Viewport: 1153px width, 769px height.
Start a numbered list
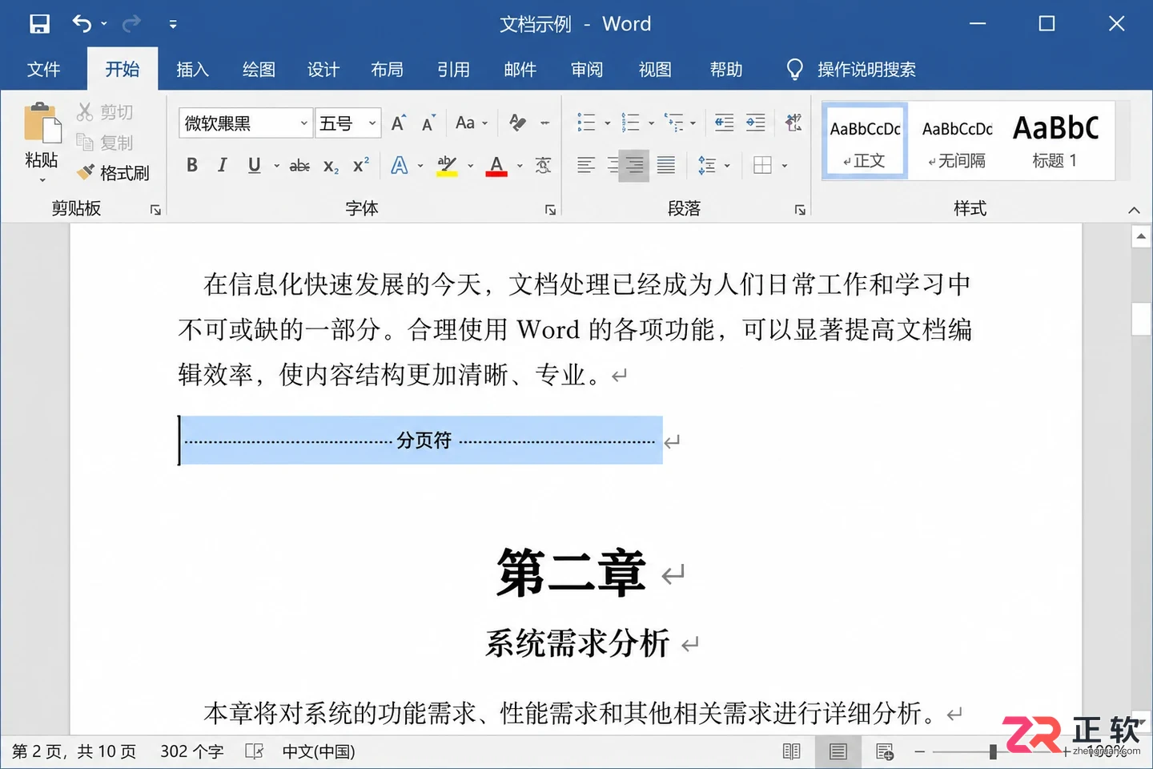pyautogui.click(x=630, y=123)
